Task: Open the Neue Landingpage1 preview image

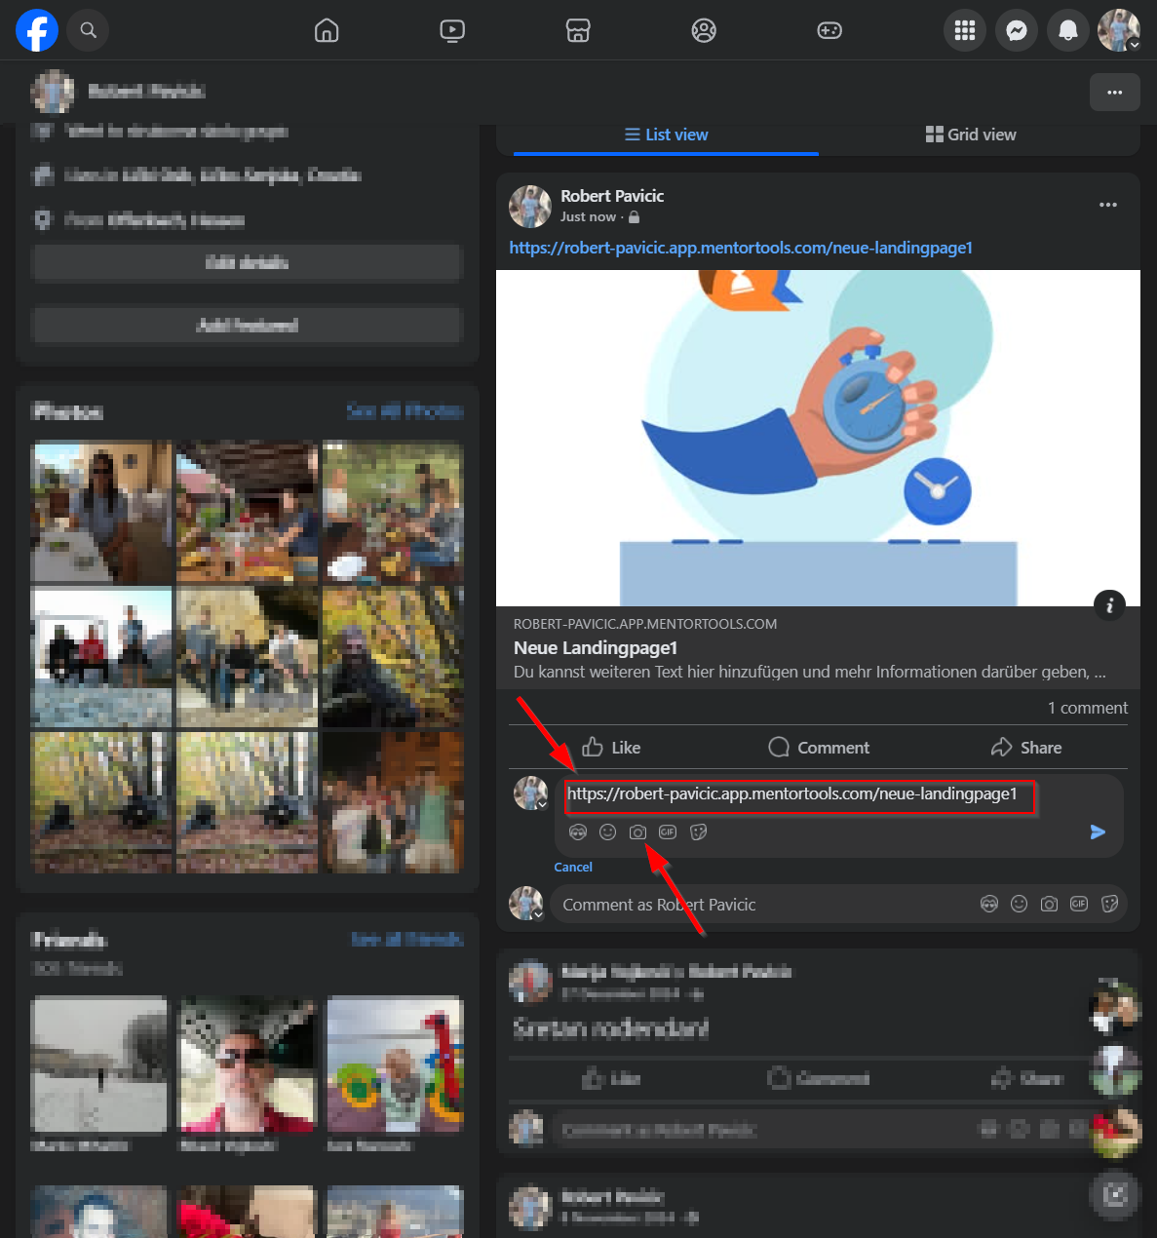Action: point(818,438)
